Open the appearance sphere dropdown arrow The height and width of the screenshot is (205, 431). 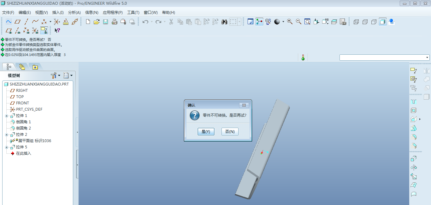[x=283, y=22]
